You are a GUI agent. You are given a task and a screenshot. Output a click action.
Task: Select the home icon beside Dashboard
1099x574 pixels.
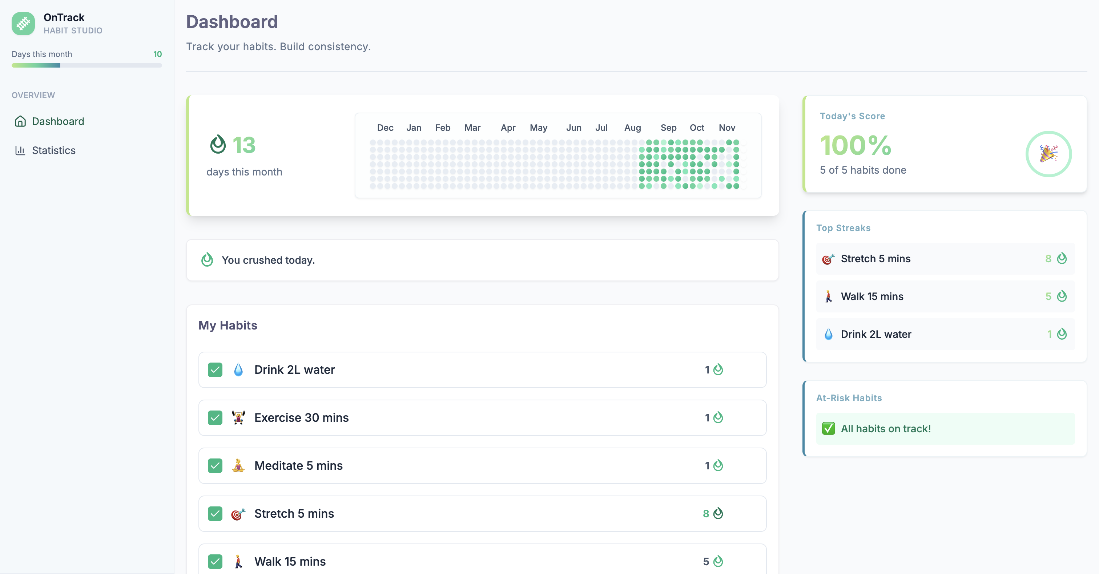(x=20, y=122)
